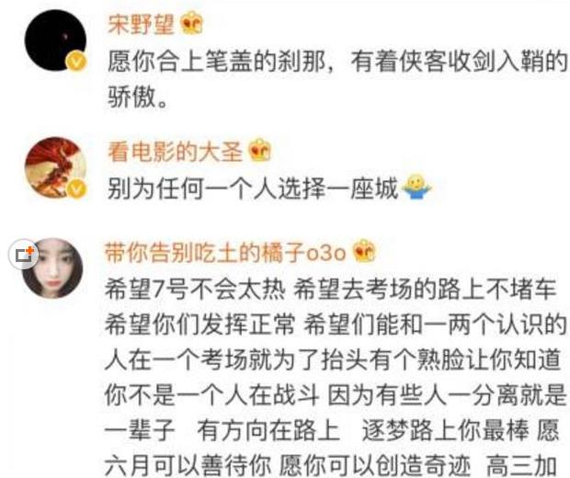The image size is (570, 478).
Task: Click verified badge on 看电影的大圣's avatar
Action: click(76, 189)
